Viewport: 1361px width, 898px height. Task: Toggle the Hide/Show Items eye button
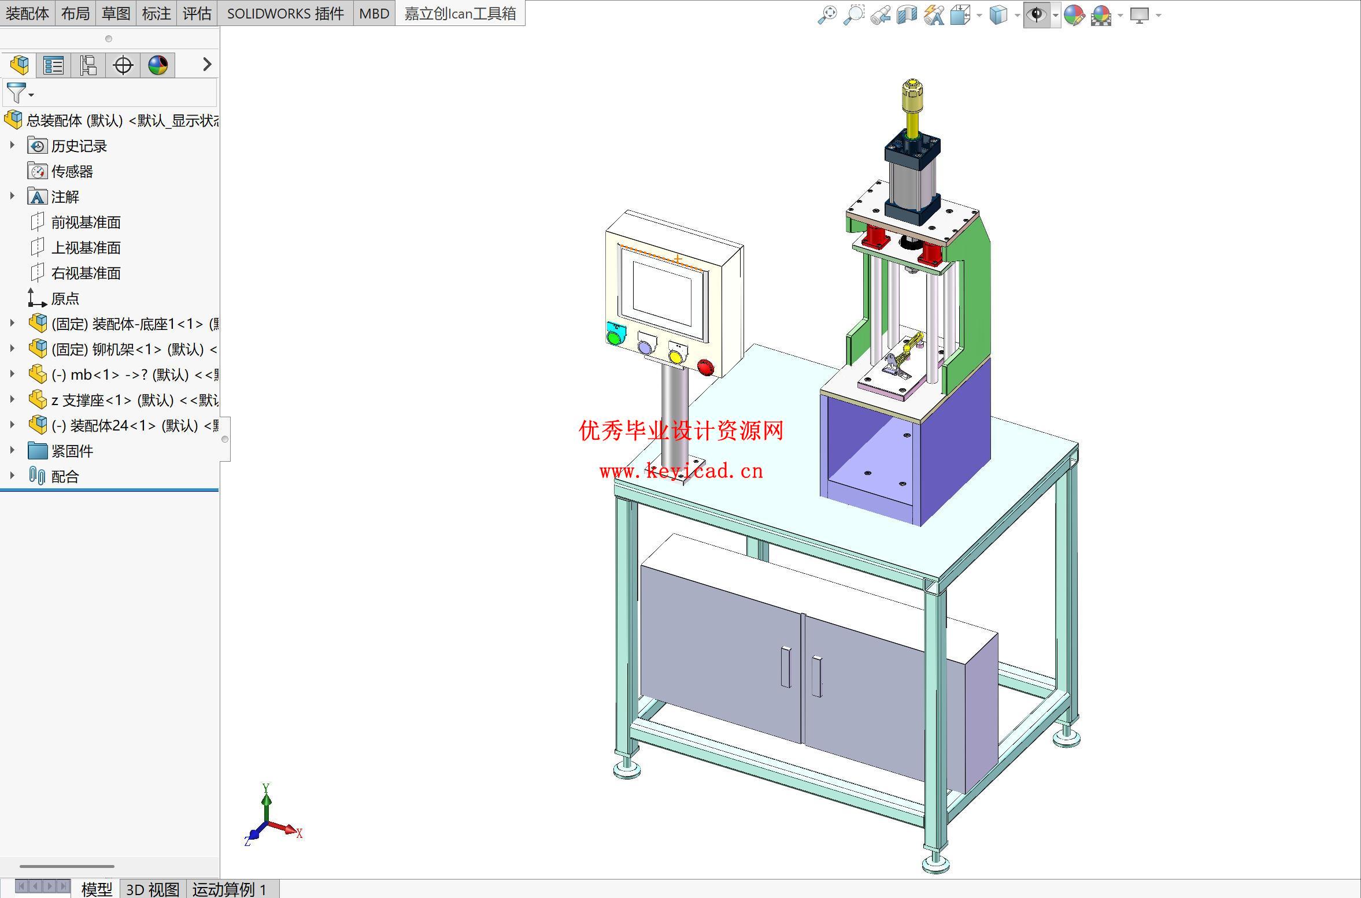click(1037, 15)
